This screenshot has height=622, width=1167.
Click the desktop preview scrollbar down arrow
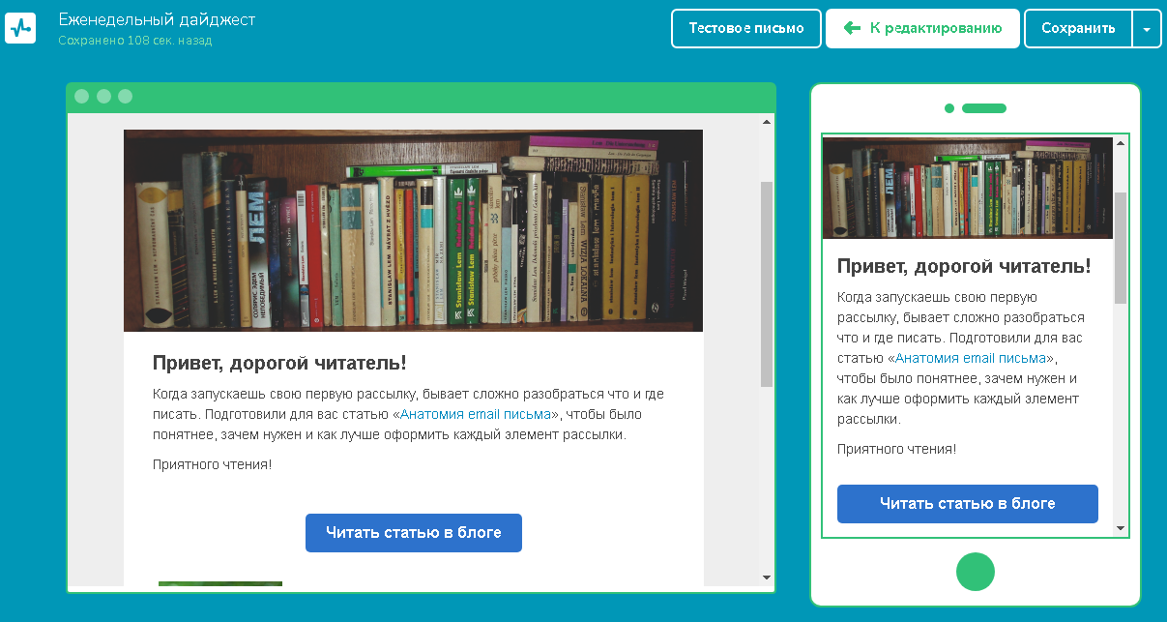click(767, 578)
